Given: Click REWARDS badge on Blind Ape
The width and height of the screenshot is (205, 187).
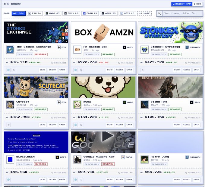Looking at the screenshot, I should pos(175,109).
